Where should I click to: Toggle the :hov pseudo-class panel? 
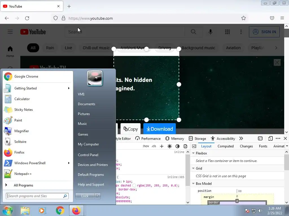coord(146,146)
